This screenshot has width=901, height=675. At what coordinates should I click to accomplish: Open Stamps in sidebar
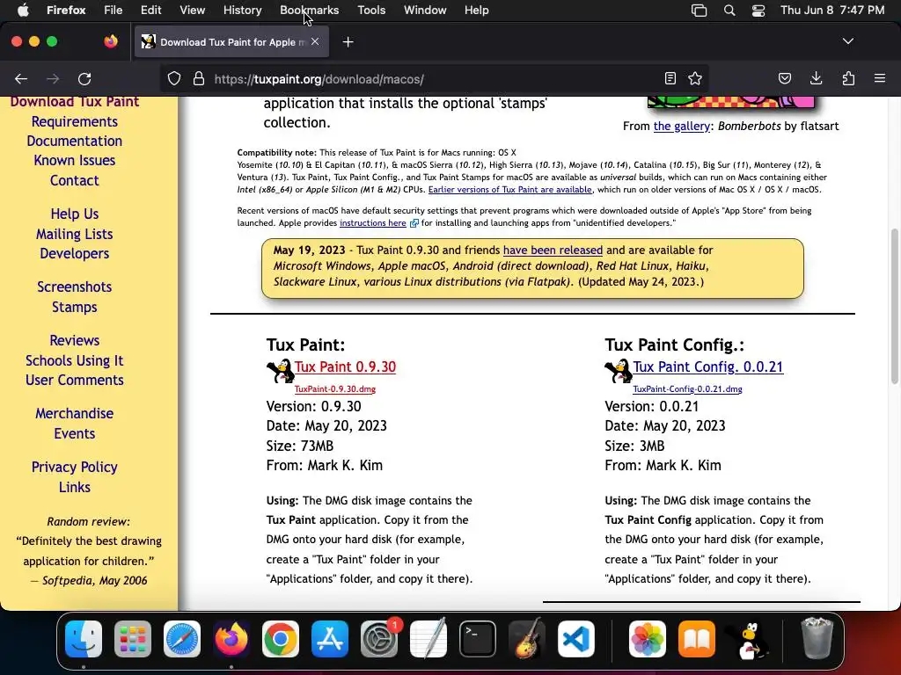point(75,307)
